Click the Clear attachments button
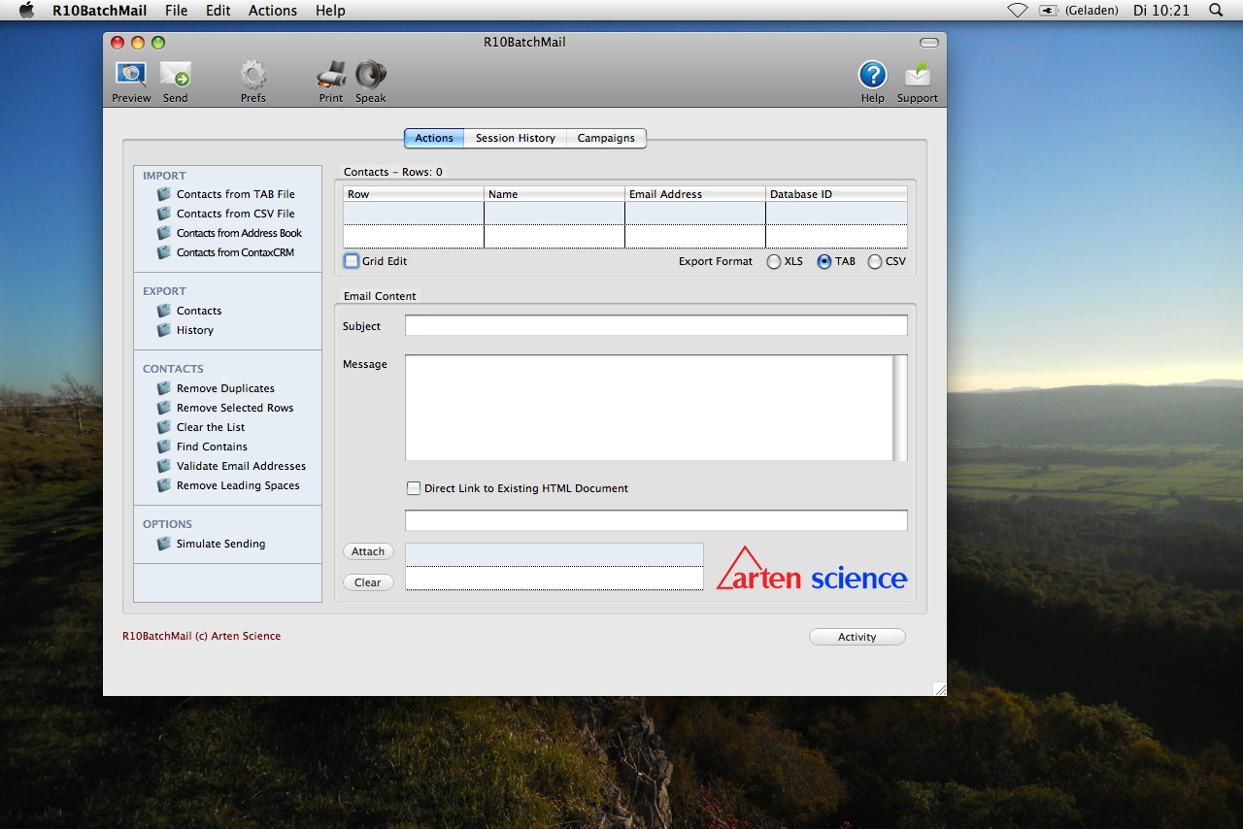The width and height of the screenshot is (1243, 829). [368, 582]
